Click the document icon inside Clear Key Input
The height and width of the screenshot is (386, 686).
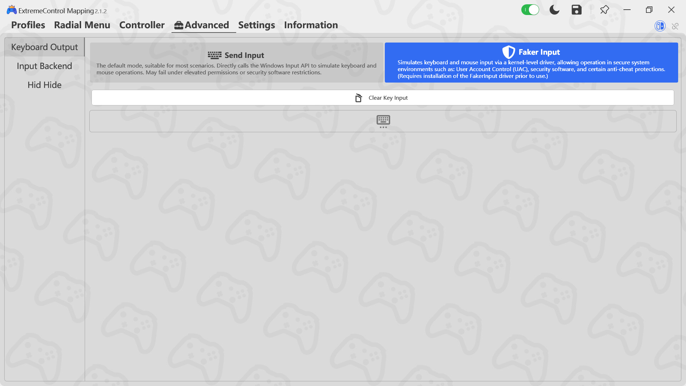[358, 98]
